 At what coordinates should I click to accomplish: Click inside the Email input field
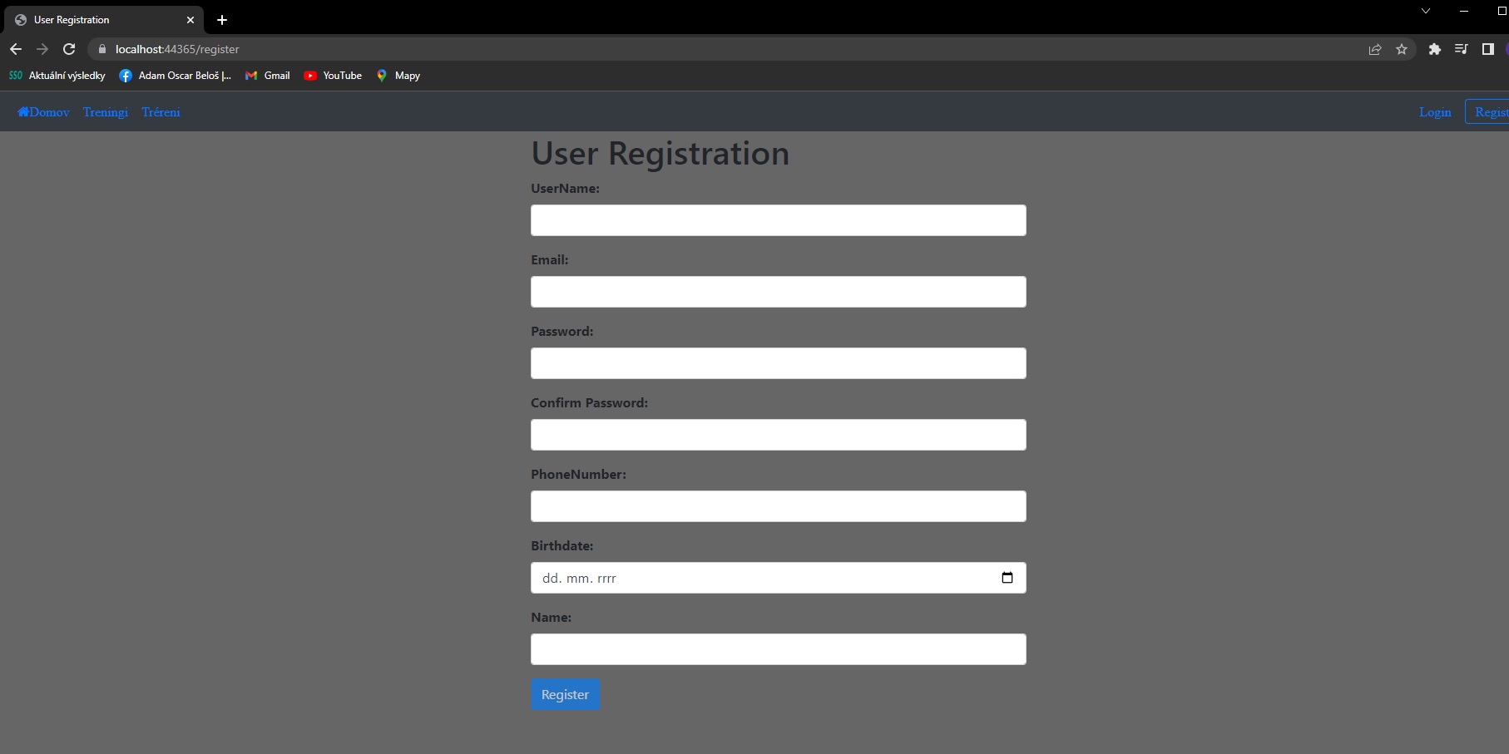778,292
